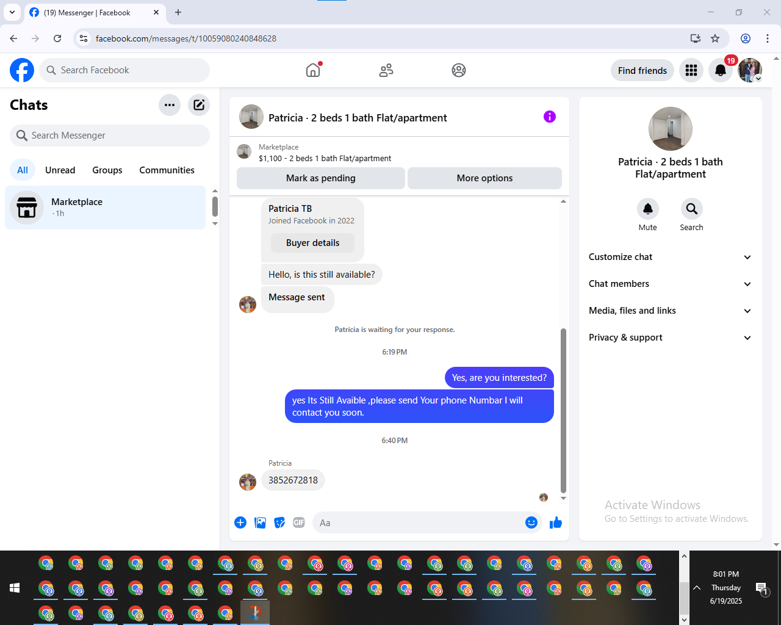
Task: Go to the Home feed icon
Action: [x=313, y=70]
